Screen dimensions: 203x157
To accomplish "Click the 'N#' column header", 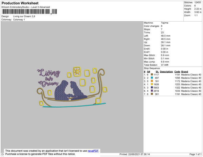I will (149, 72).
